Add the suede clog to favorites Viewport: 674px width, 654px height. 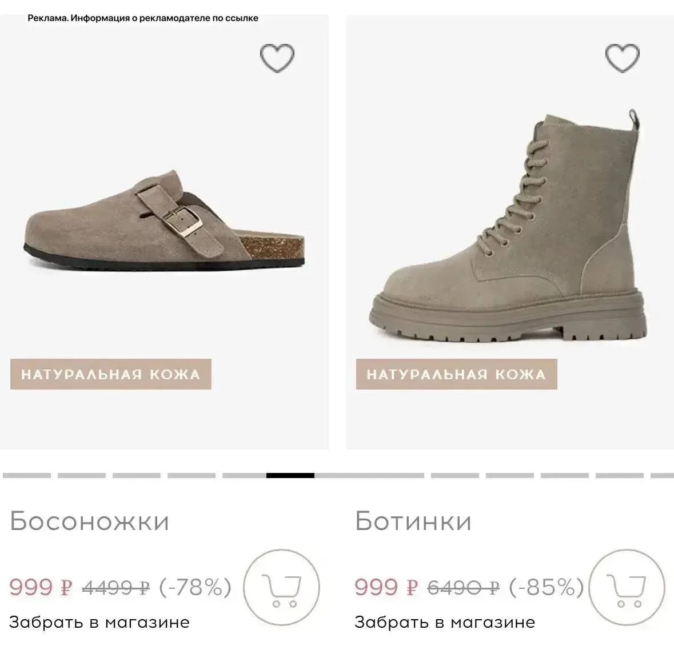(x=277, y=58)
